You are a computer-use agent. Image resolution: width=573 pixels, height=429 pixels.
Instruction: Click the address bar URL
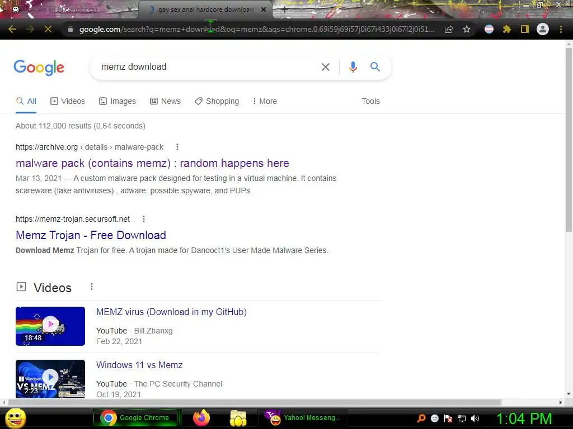coord(256,29)
